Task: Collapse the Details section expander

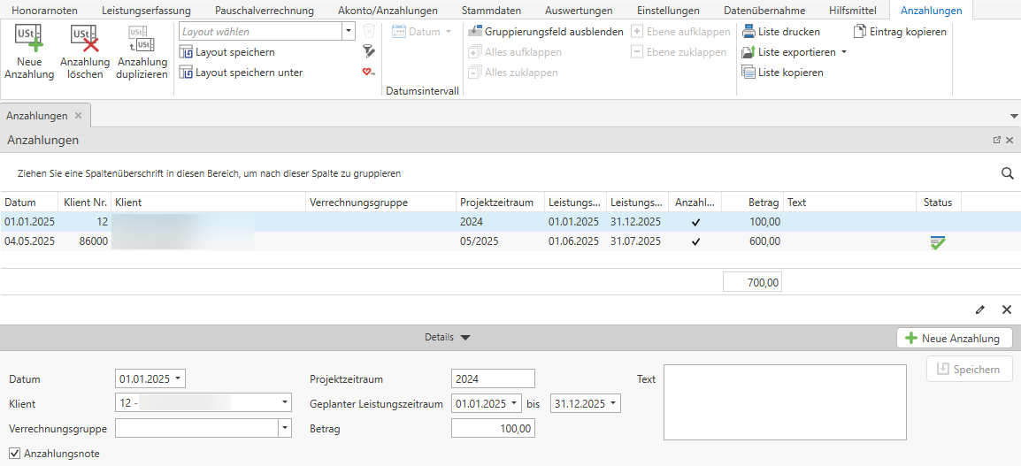Action: click(465, 338)
